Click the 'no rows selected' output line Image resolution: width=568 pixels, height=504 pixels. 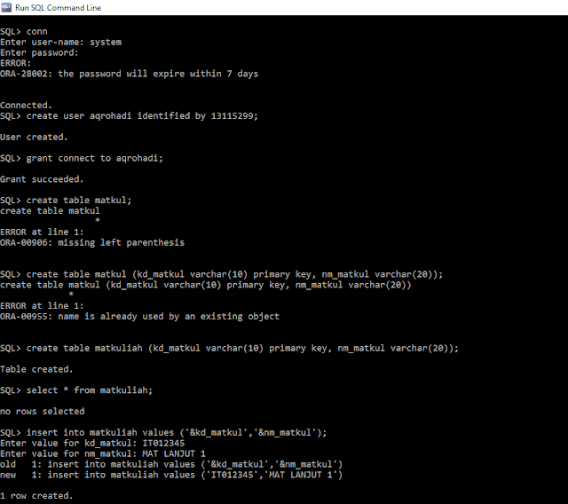click(x=43, y=412)
